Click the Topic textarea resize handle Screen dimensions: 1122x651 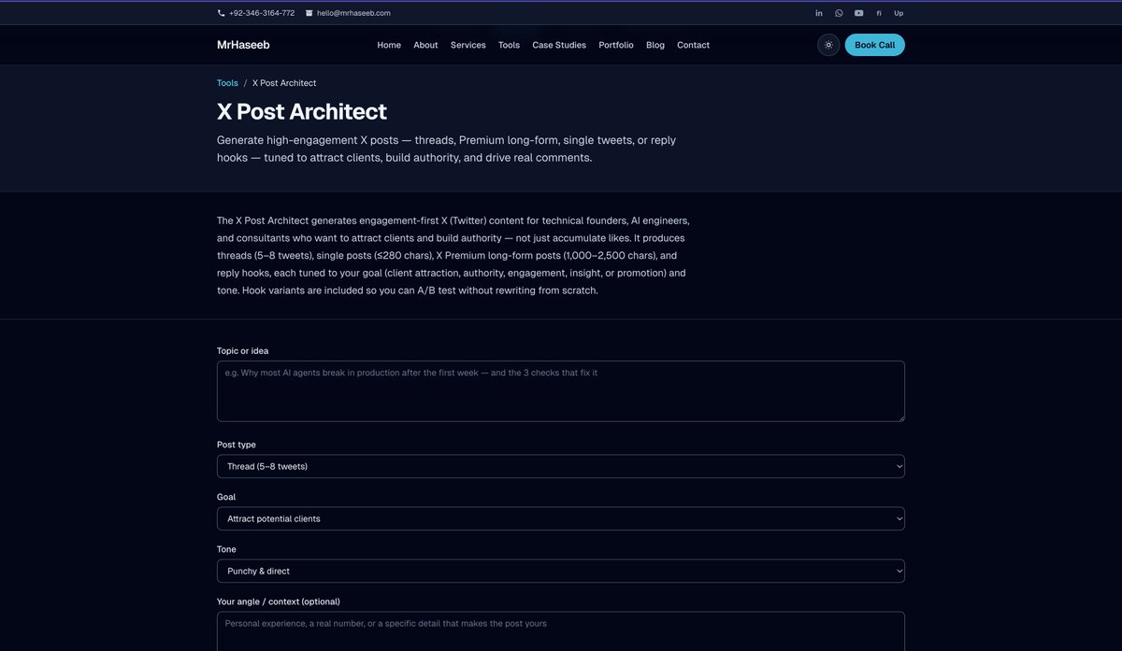900,417
